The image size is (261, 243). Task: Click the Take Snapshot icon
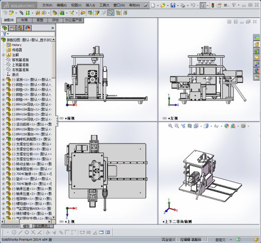(125, 12)
